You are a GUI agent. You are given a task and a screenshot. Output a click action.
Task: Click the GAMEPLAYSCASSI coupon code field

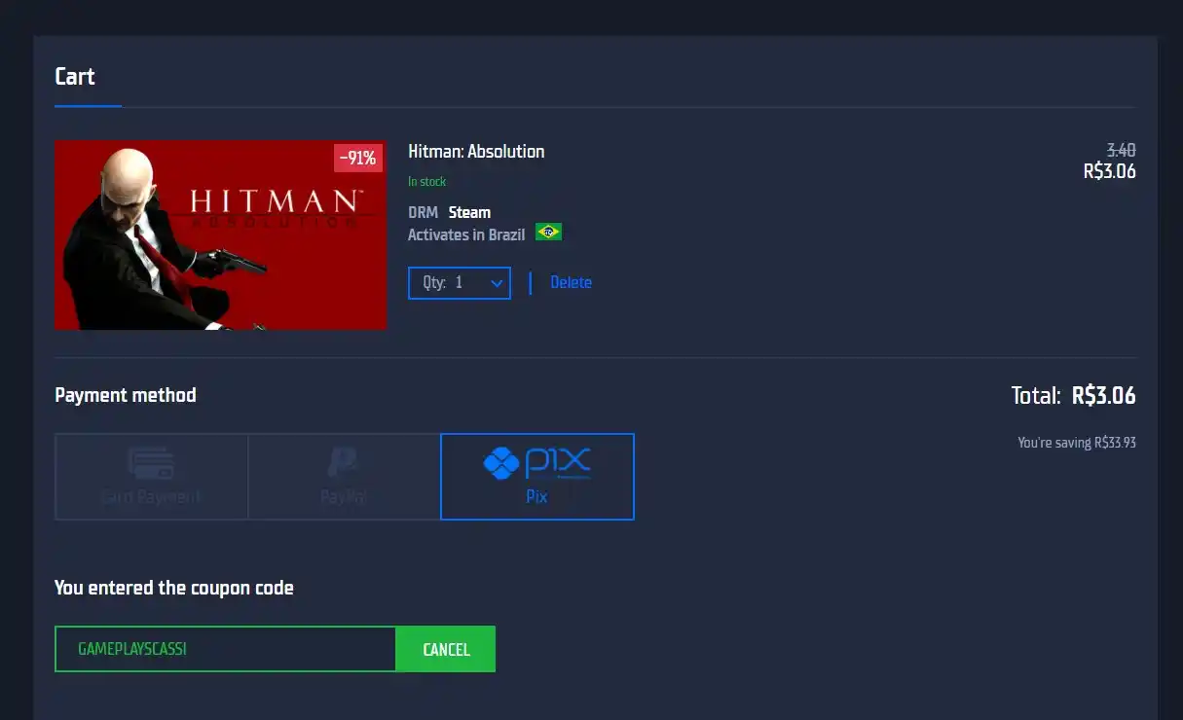pyautogui.click(x=225, y=649)
